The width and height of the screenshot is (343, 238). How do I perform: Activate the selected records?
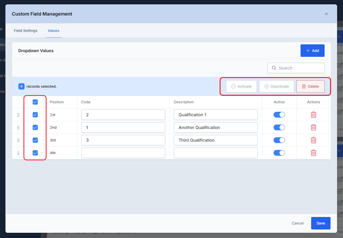coord(241,86)
